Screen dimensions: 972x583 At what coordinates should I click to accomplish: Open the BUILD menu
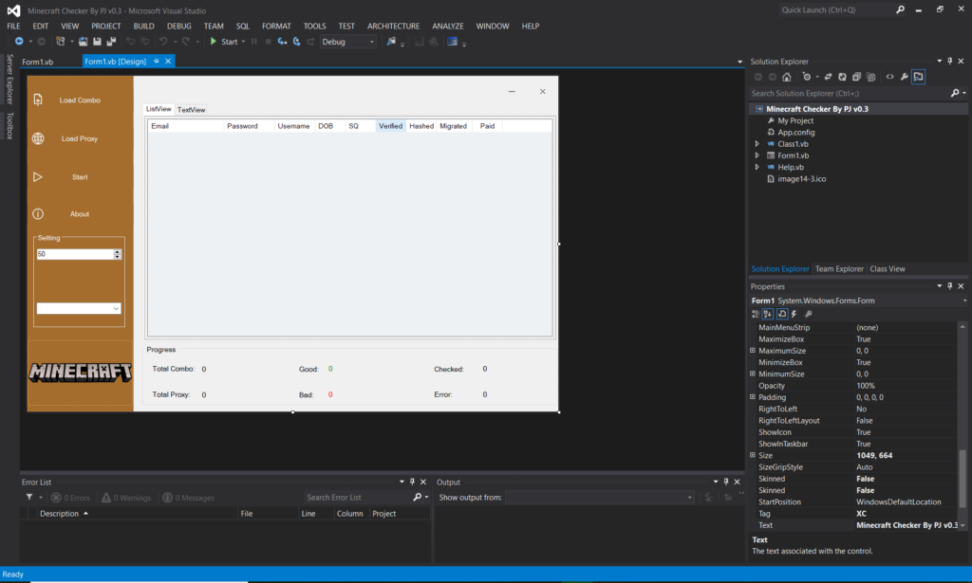[x=144, y=26]
